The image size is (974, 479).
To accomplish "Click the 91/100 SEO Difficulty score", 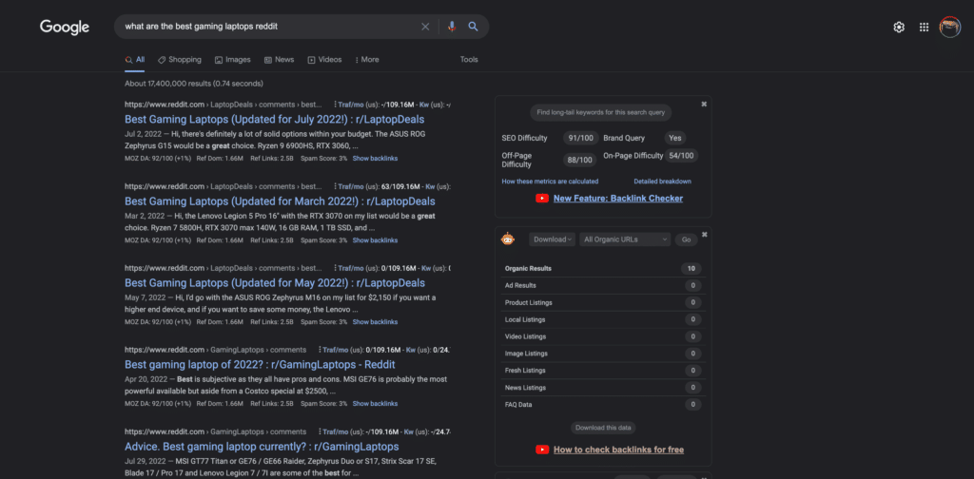I will pyautogui.click(x=581, y=139).
